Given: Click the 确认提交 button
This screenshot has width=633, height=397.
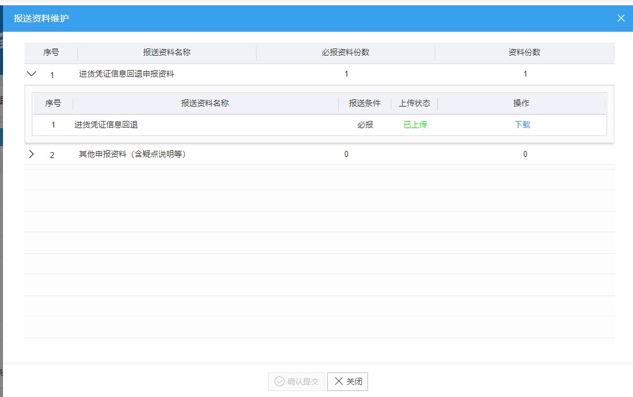Looking at the screenshot, I should [x=297, y=381].
